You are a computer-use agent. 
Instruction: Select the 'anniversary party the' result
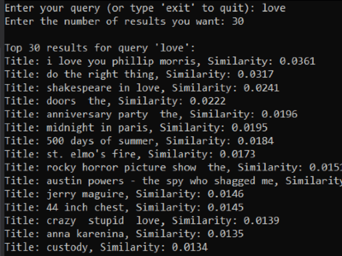(x=151, y=114)
